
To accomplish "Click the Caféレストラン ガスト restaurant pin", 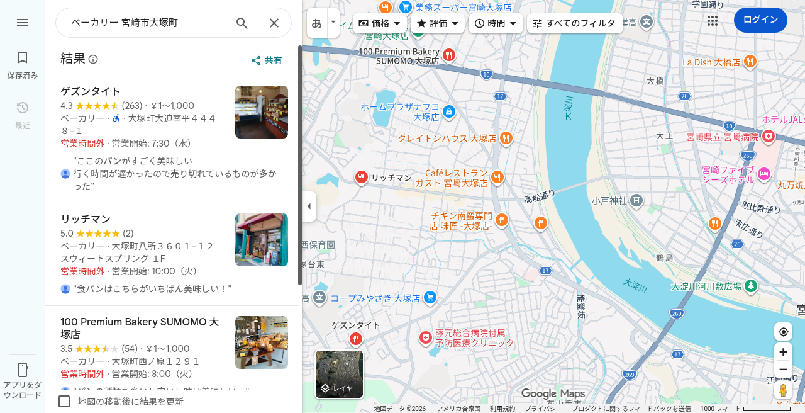I will [497, 178].
